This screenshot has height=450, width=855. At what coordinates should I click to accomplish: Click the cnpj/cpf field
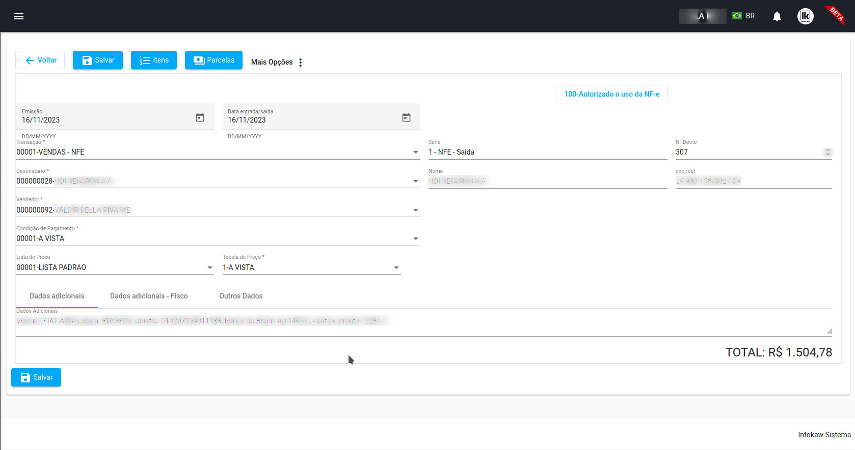[x=754, y=181]
